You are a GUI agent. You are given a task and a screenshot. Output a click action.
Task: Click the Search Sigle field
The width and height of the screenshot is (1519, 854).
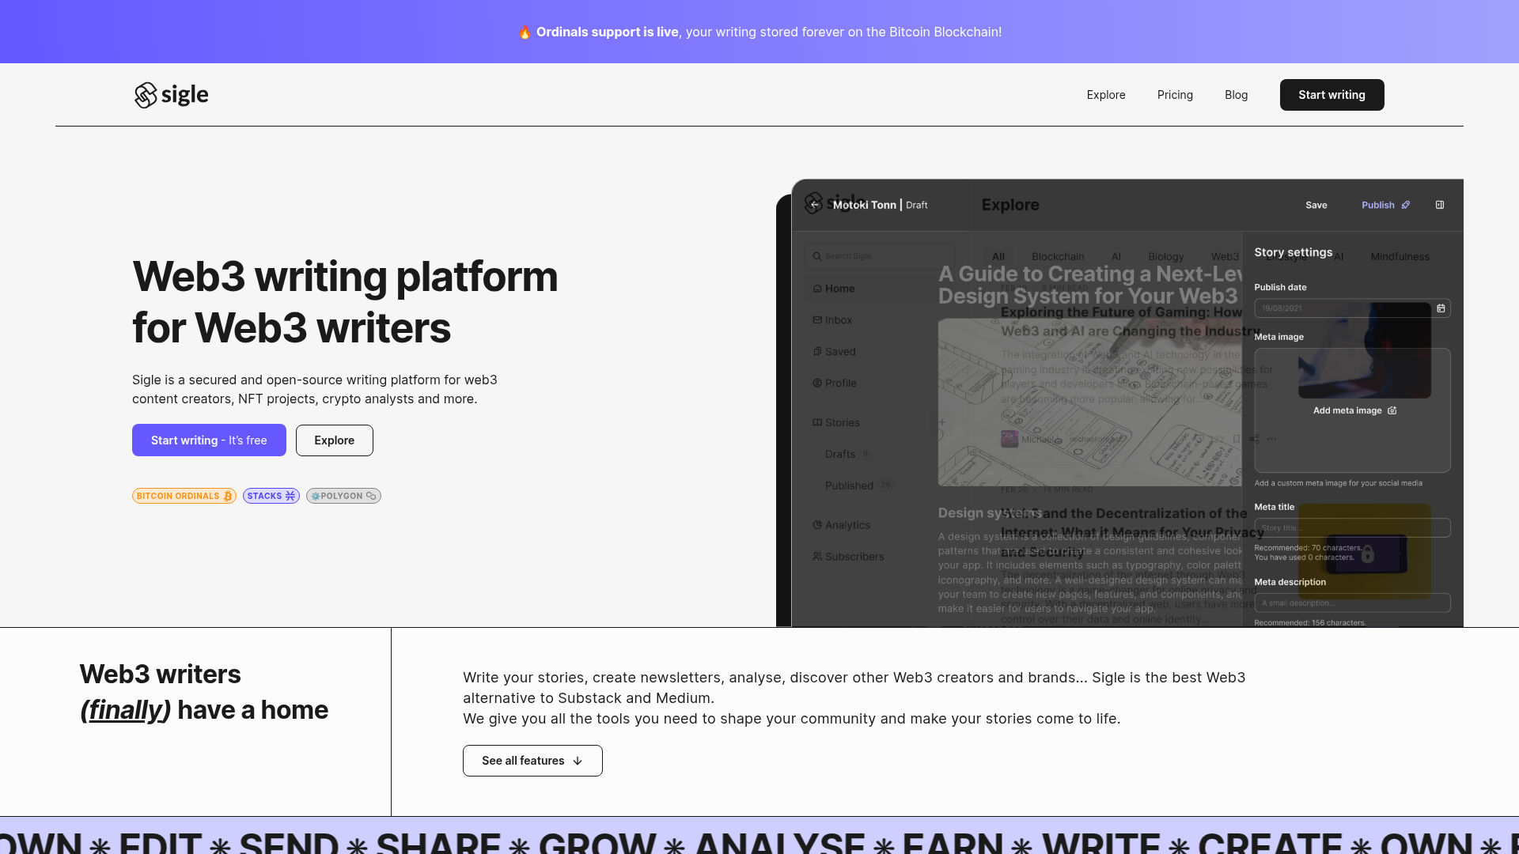[880, 256]
